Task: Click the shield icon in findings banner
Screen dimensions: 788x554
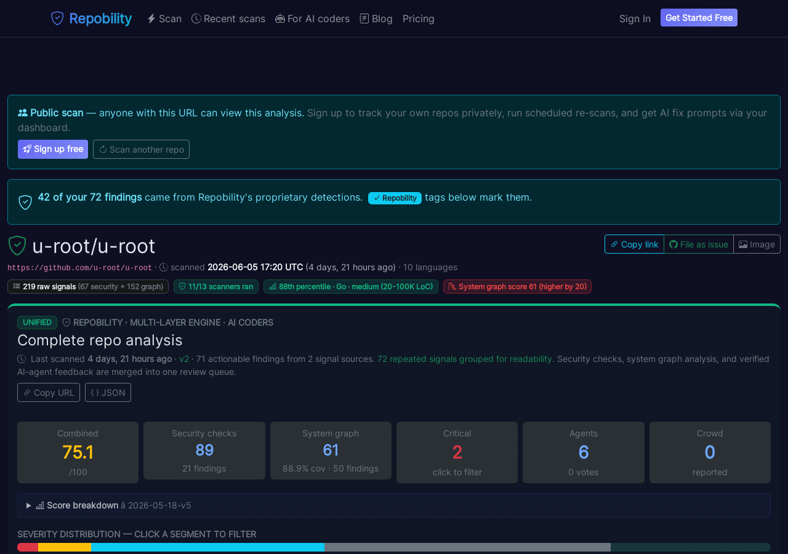Action: (x=25, y=202)
